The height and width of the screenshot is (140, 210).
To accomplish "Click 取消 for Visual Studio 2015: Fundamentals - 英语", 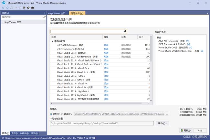I will [x=106, y=57].
